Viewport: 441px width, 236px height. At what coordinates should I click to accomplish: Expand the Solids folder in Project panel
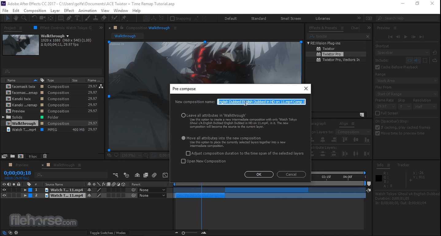[x=3, y=117]
